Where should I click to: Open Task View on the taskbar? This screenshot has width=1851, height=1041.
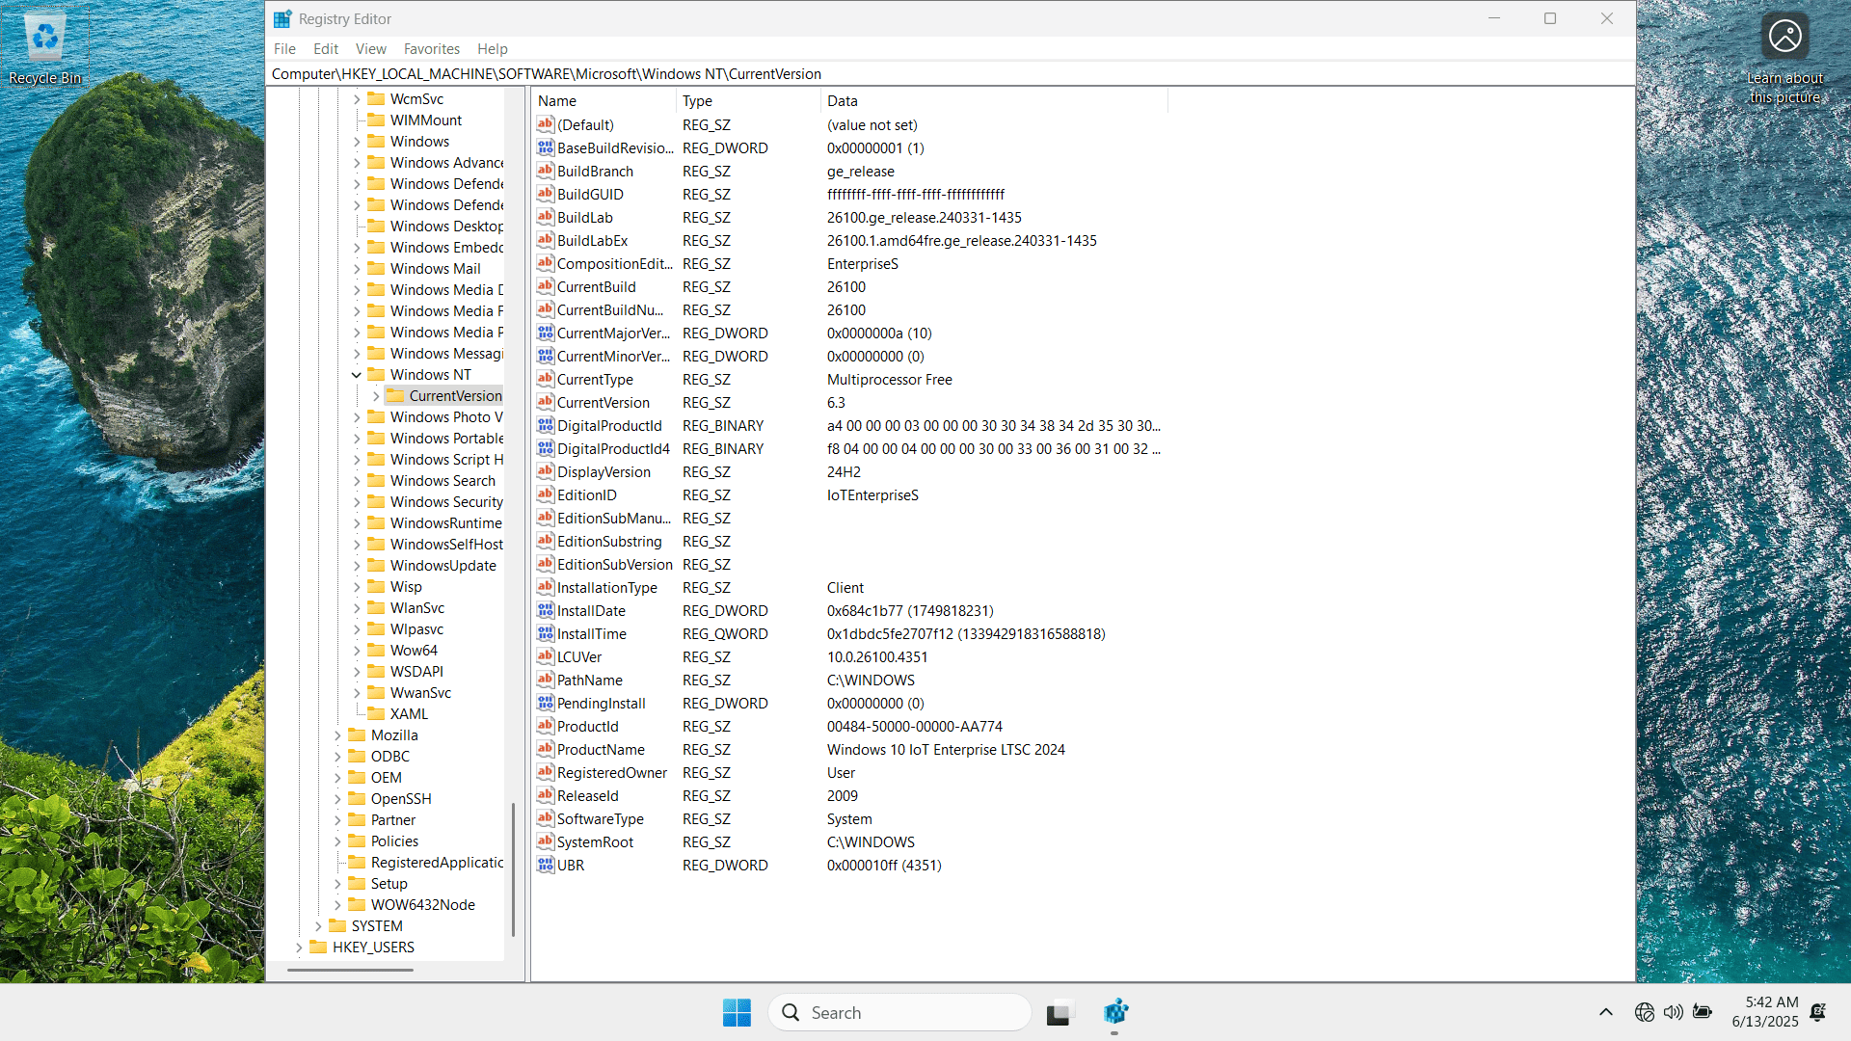coord(1059,1012)
